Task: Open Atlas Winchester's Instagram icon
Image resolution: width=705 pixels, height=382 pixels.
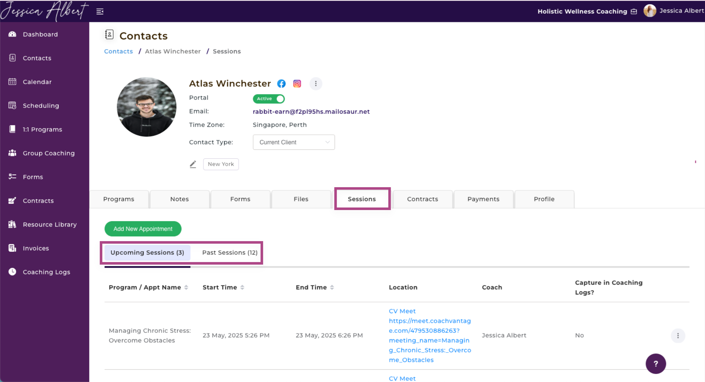Action: pos(297,83)
